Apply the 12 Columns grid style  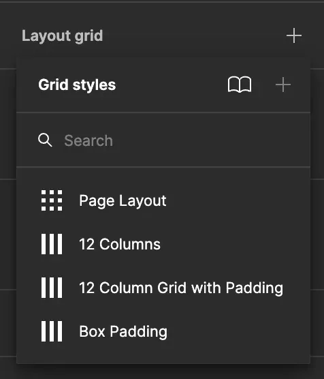click(x=163, y=244)
